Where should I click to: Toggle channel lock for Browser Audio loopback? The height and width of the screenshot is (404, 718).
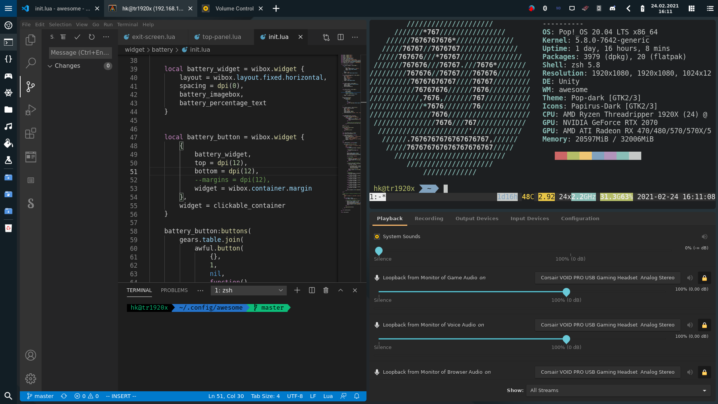pyautogui.click(x=705, y=372)
